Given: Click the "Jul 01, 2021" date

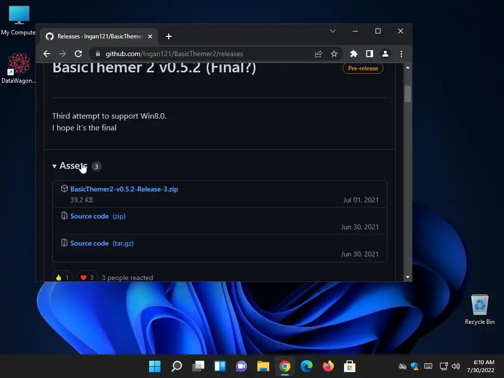Looking at the screenshot, I should (361, 200).
